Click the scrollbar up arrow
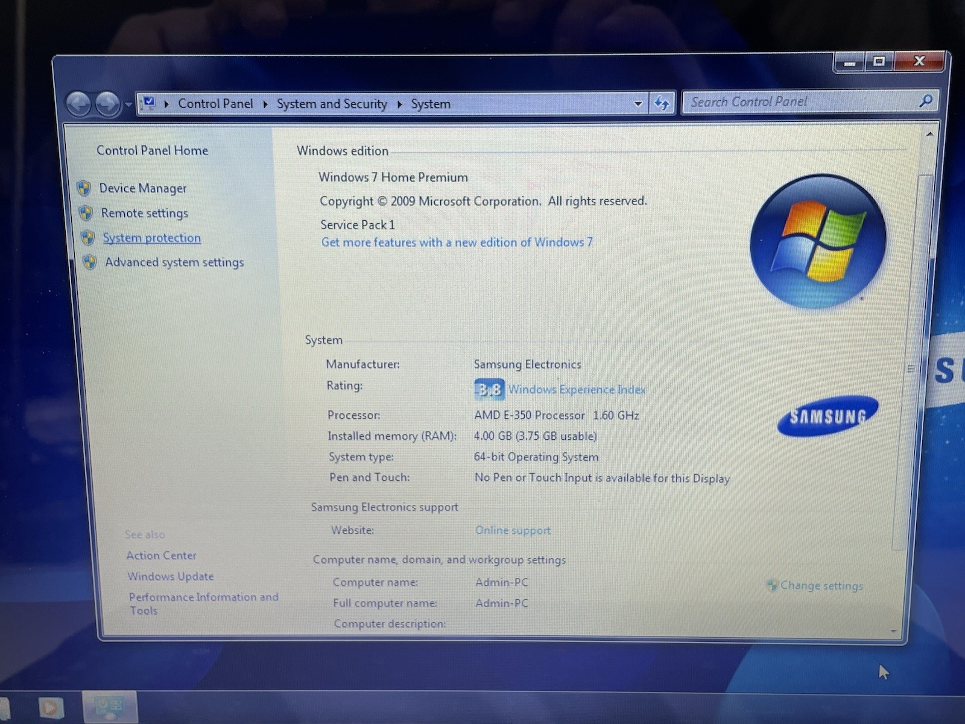Screen dimensions: 965x724 929,134
